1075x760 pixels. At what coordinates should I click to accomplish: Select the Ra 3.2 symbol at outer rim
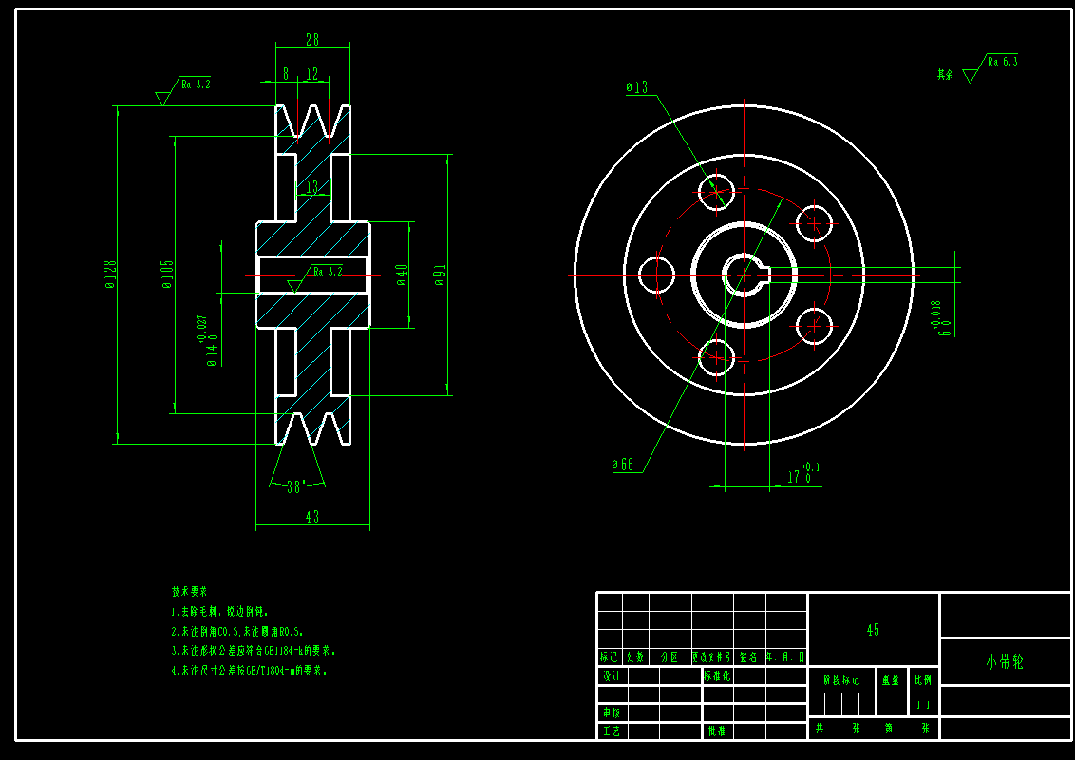183,90
